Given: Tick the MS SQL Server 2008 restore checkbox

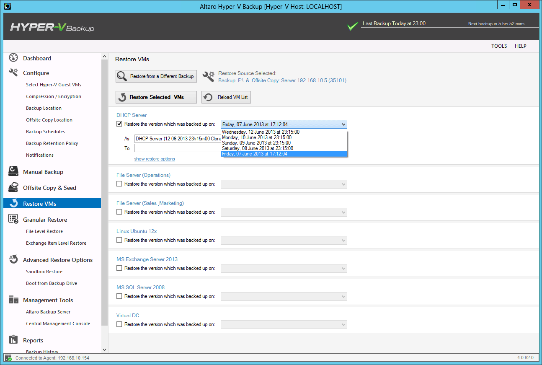Looking at the screenshot, I should [119, 296].
